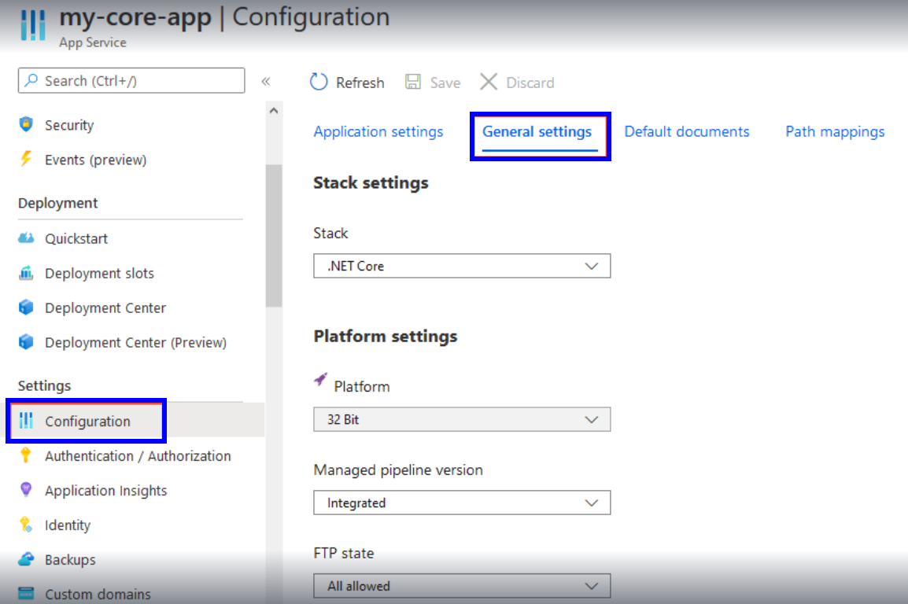Viewport: 908px width, 604px height.
Task: Open Identity in the sidebar
Action: (68, 525)
